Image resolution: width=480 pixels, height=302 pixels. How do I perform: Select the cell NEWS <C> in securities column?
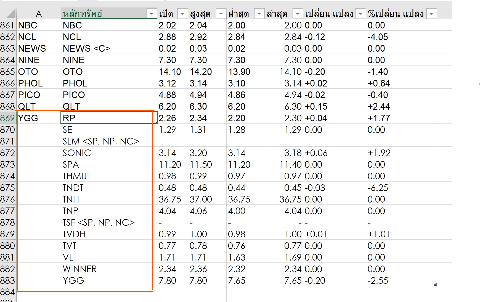[109, 48]
